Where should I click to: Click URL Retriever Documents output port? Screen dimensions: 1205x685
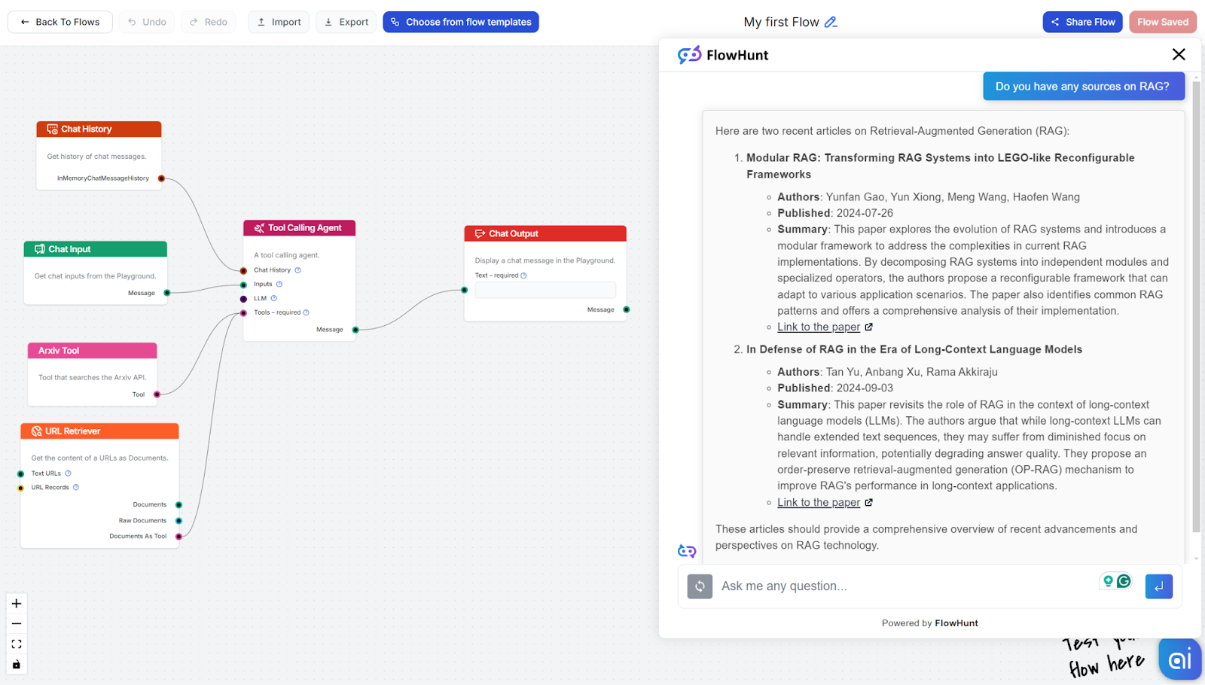coord(178,505)
